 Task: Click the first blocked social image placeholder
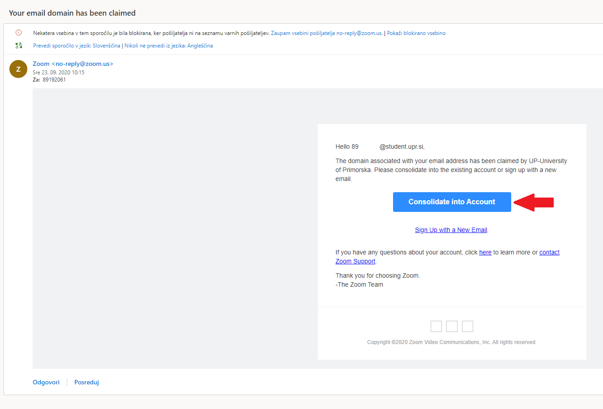[436, 326]
